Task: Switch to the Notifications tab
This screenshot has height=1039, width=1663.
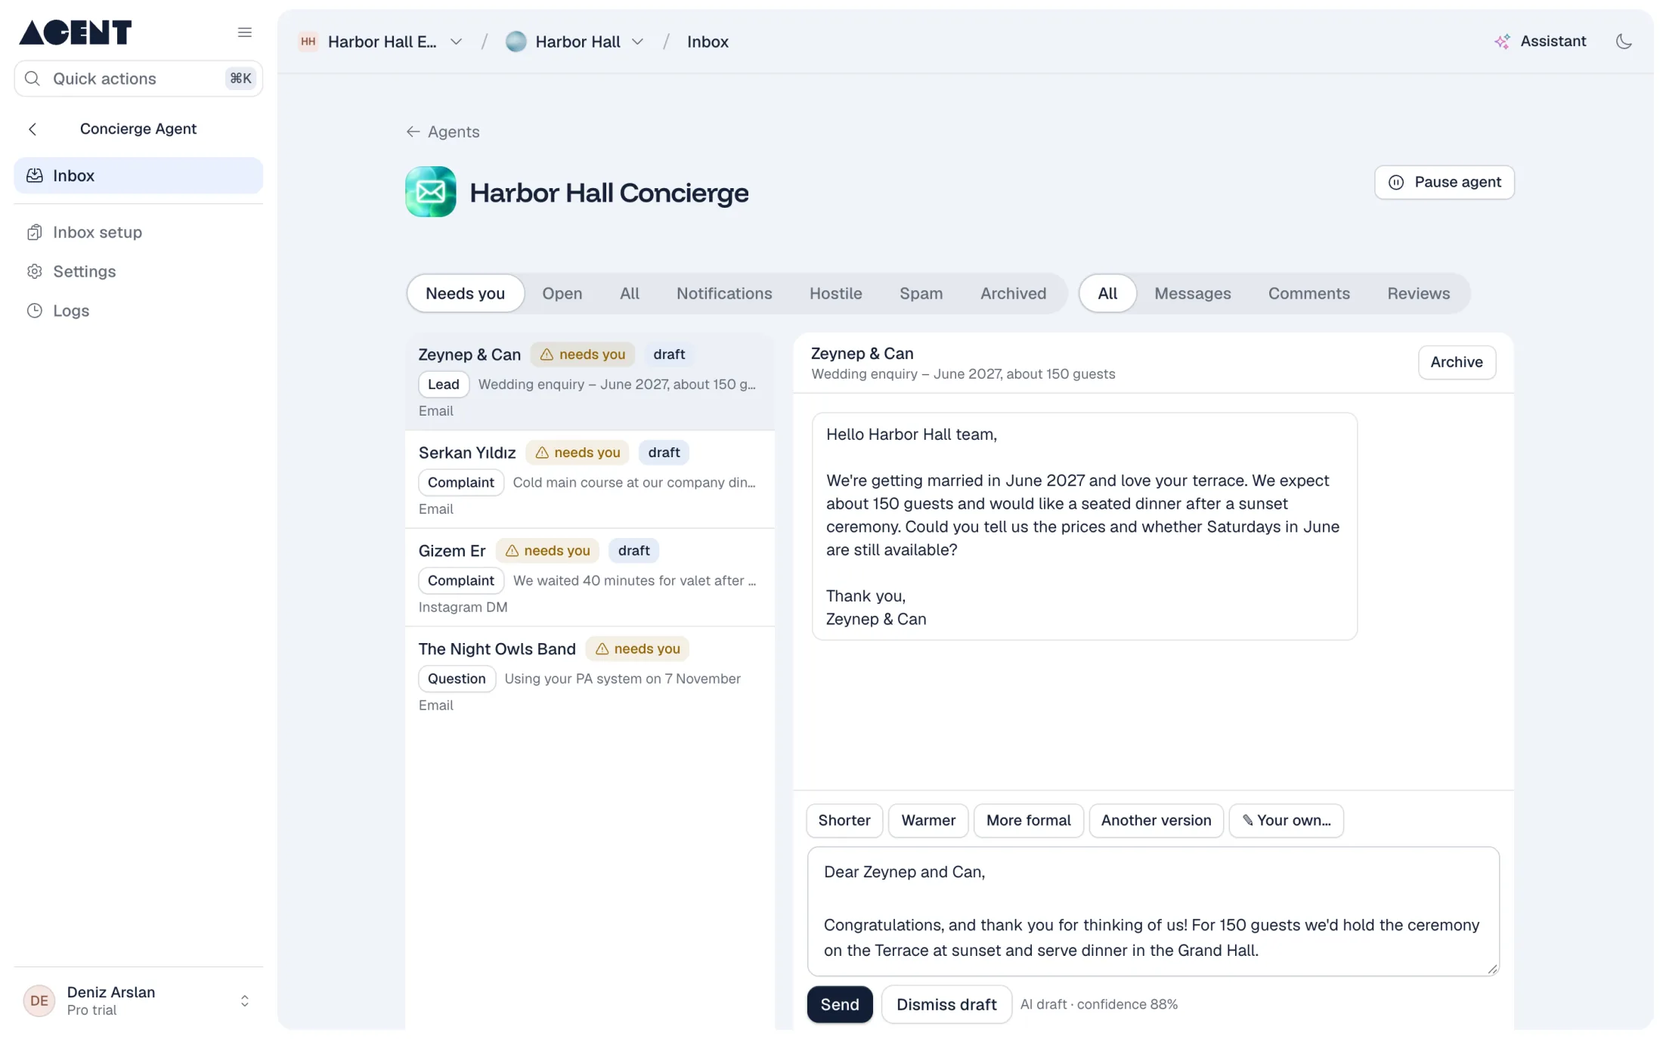Action: click(724, 293)
